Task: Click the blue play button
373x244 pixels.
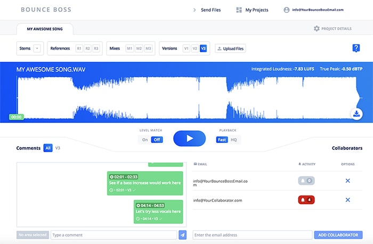Action: pos(189,138)
